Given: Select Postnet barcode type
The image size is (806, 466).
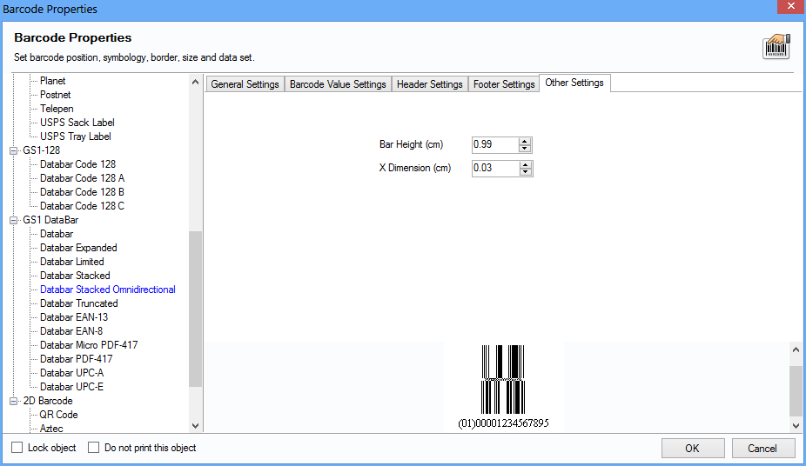Looking at the screenshot, I should tap(56, 95).
